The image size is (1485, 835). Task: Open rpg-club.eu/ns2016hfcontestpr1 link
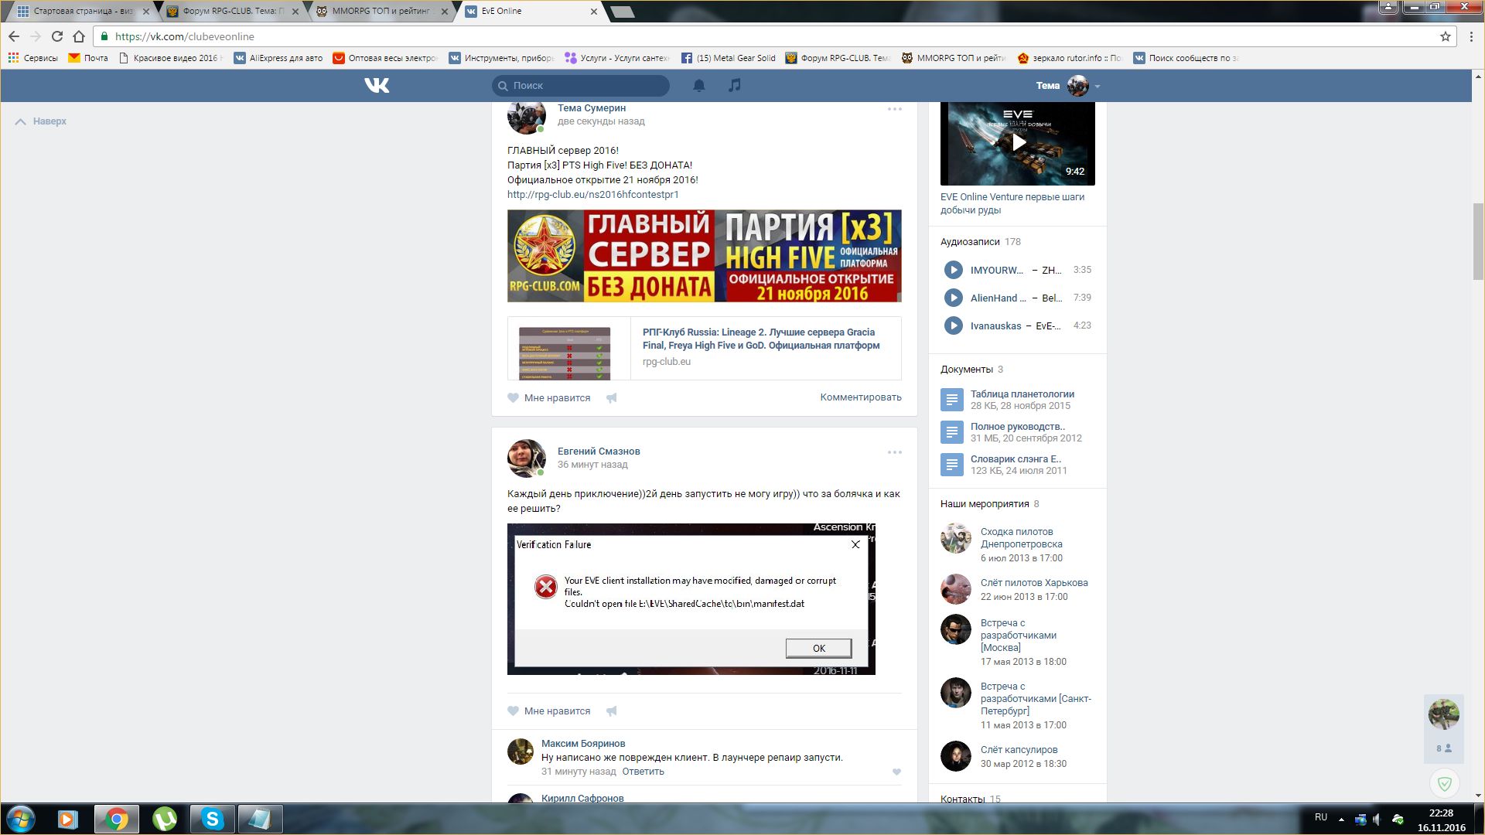pos(593,194)
